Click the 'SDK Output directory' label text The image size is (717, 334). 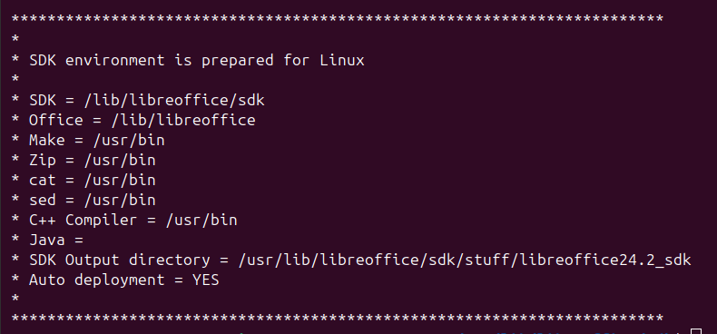[x=119, y=260]
